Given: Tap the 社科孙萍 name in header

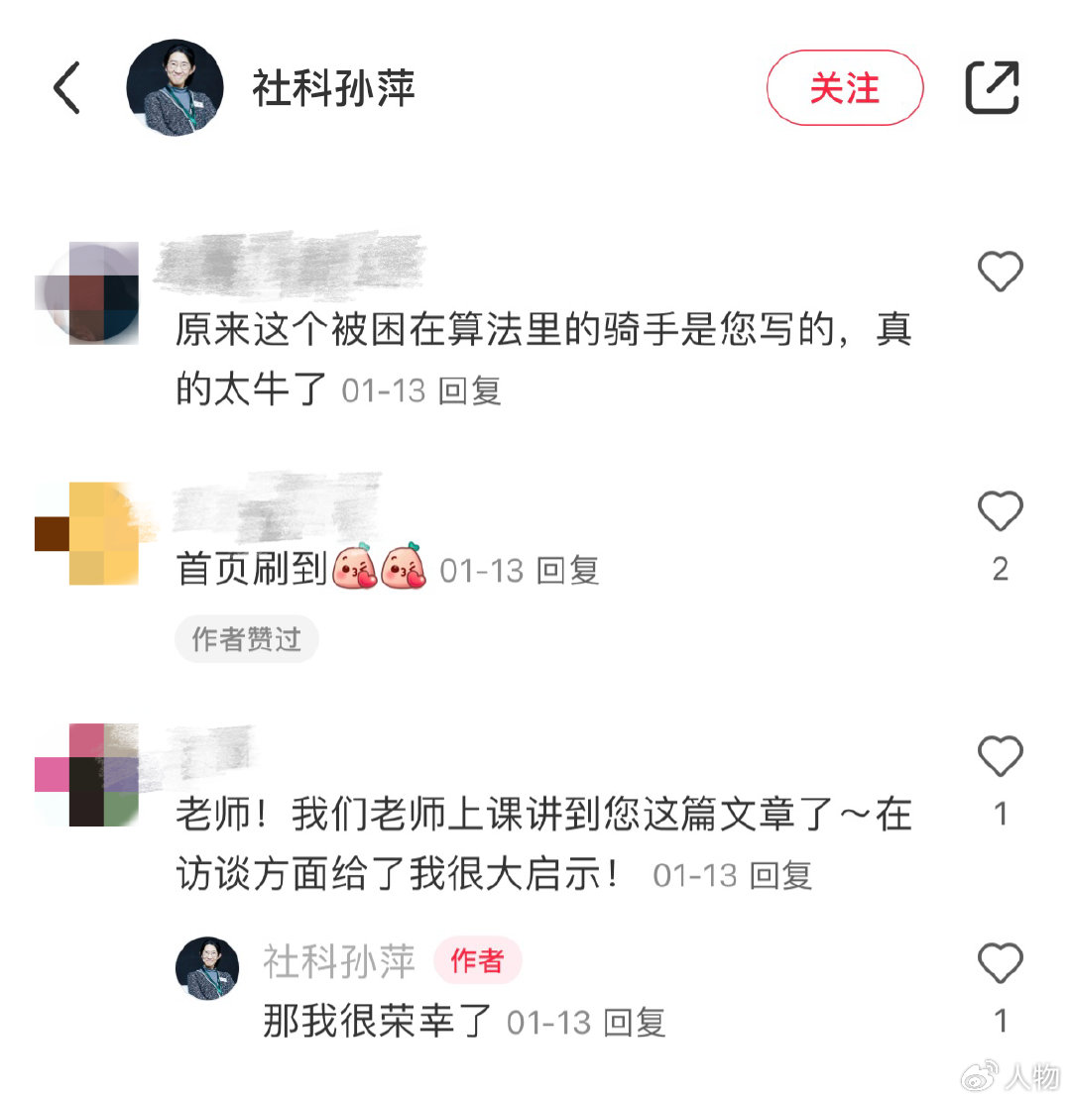Looking at the screenshot, I should [x=334, y=88].
